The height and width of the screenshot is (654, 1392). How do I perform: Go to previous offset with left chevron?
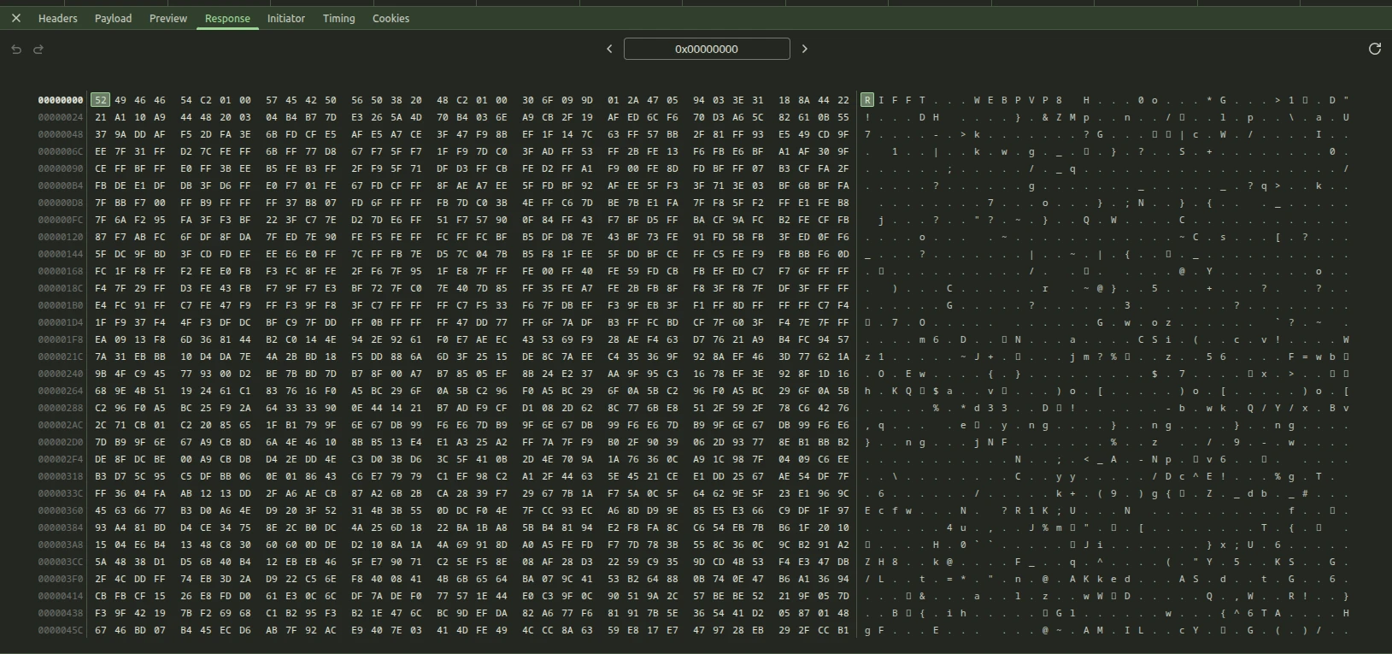tap(609, 49)
